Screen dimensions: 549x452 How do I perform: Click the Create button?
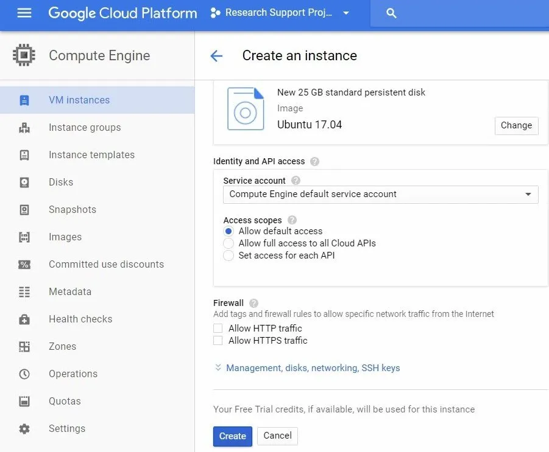233,436
